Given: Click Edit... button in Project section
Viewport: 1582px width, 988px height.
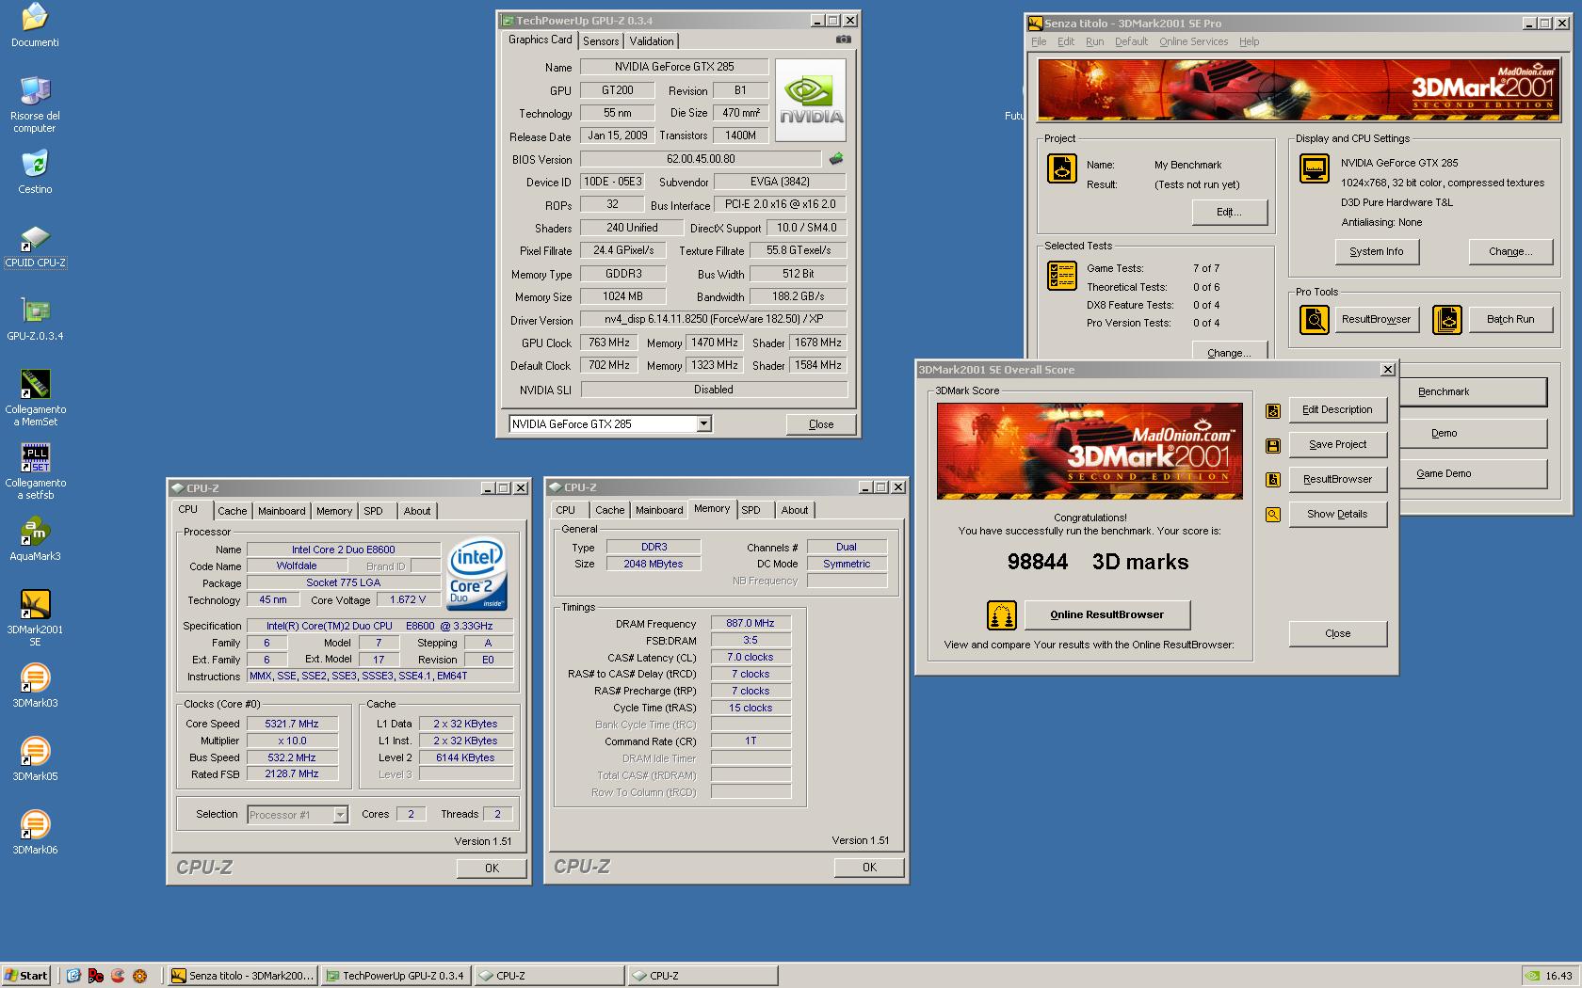Looking at the screenshot, I should [1229, 213].
